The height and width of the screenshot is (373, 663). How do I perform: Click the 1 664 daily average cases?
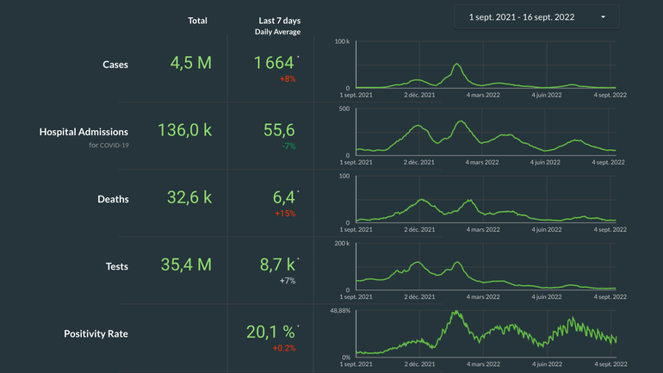(274, 63)
